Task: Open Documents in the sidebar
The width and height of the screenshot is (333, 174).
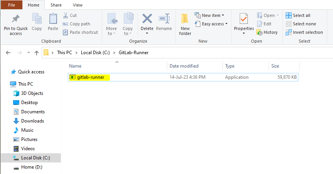Action: click(x=29, y=112)
